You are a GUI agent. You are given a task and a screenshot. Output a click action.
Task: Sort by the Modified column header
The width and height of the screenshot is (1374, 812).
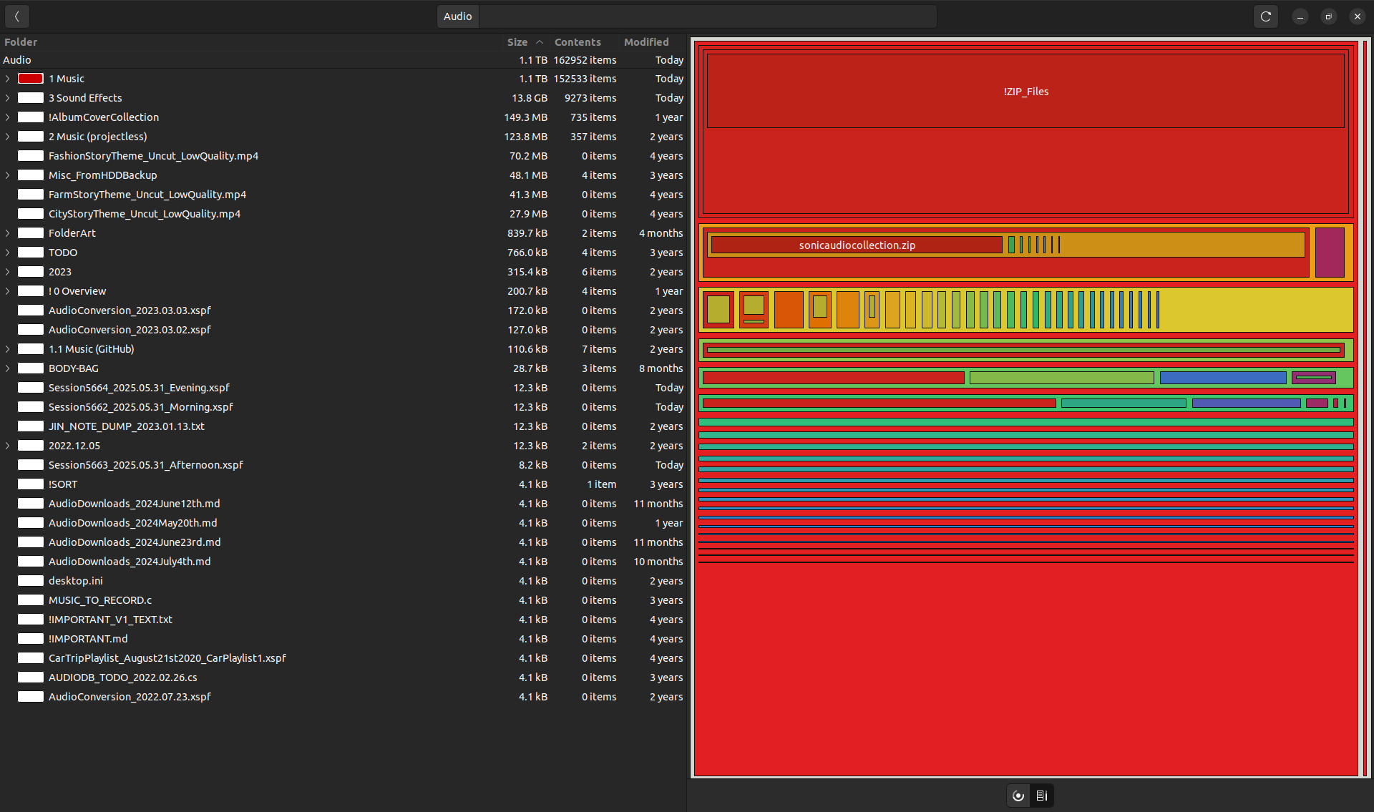645,42
